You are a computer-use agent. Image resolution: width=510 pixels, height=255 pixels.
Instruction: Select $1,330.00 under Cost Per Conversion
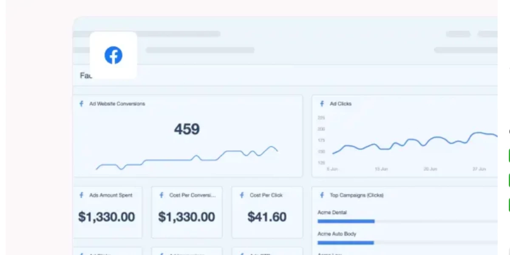tap(187, 217)
